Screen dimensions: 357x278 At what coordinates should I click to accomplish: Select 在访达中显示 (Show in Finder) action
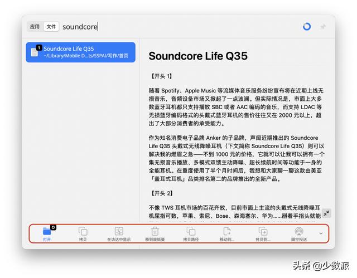pyautogui.click(x=119, y=234)
